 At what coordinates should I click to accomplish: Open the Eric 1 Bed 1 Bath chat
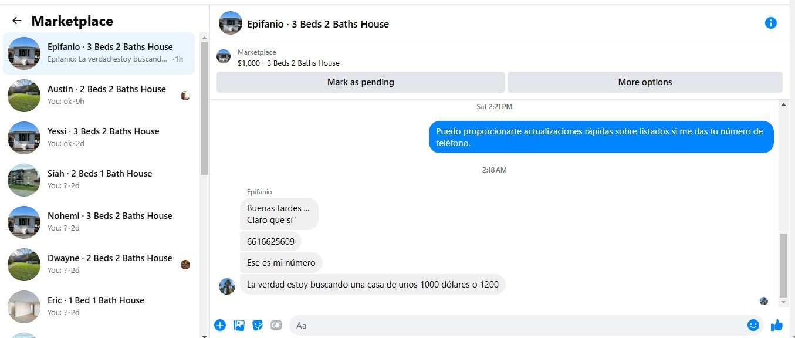coord(99,306)
